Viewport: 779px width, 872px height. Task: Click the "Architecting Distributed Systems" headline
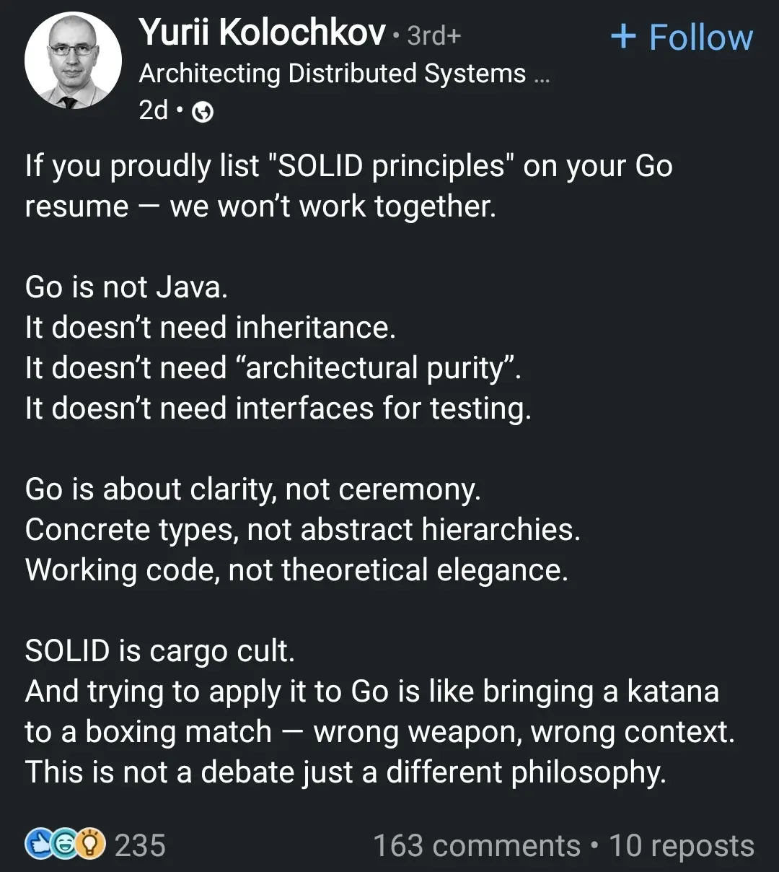[332, 74]
